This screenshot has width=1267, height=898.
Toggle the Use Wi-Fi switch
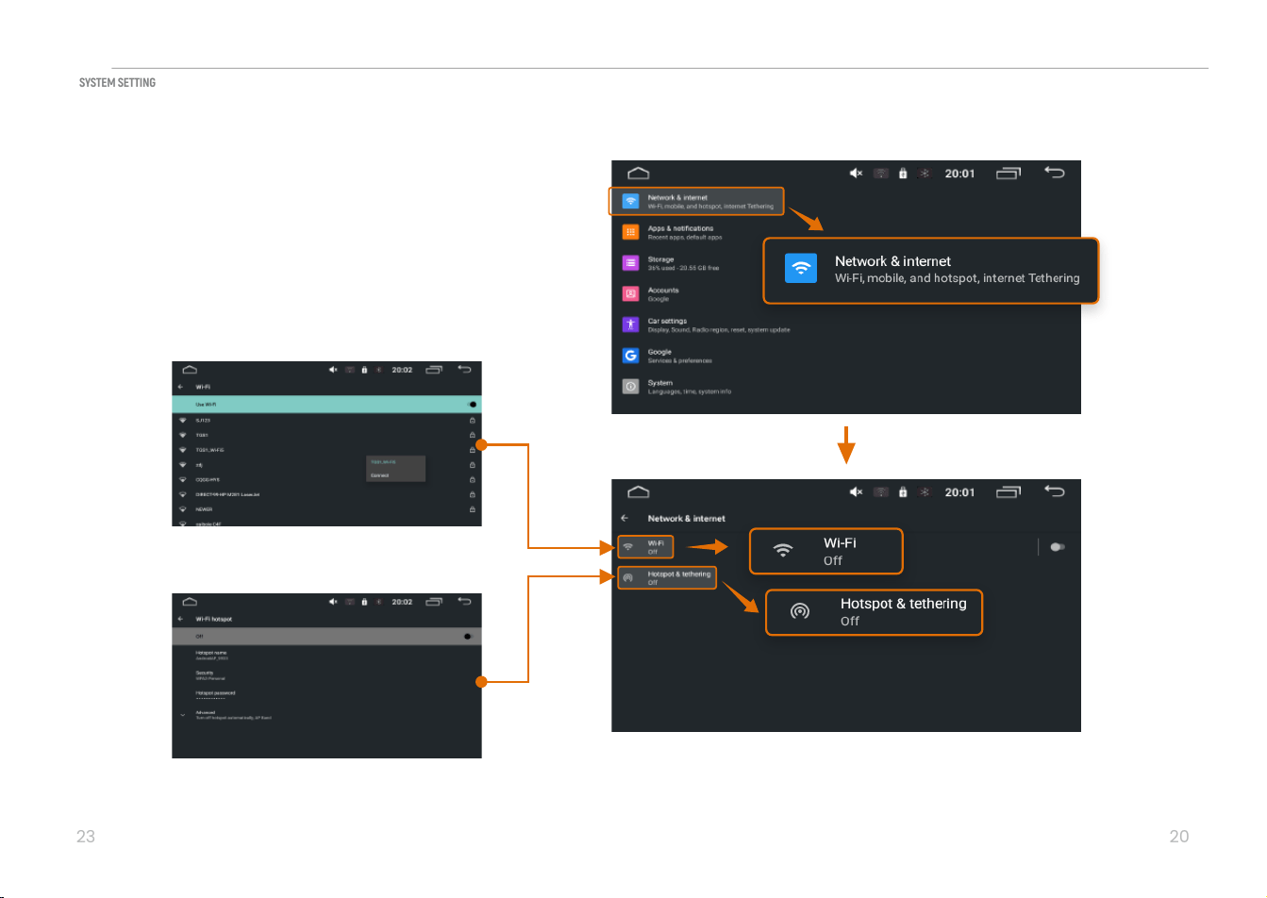[x=472, y=405]
